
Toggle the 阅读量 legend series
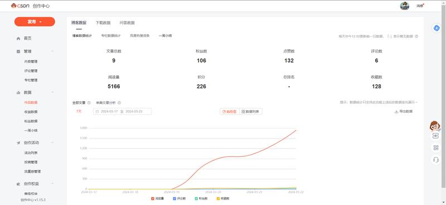(158, 198)
